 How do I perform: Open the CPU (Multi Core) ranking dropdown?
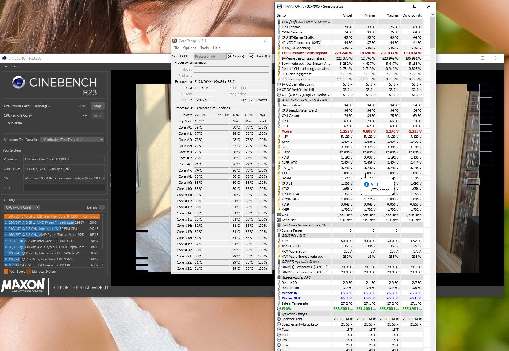pos(22,207)
